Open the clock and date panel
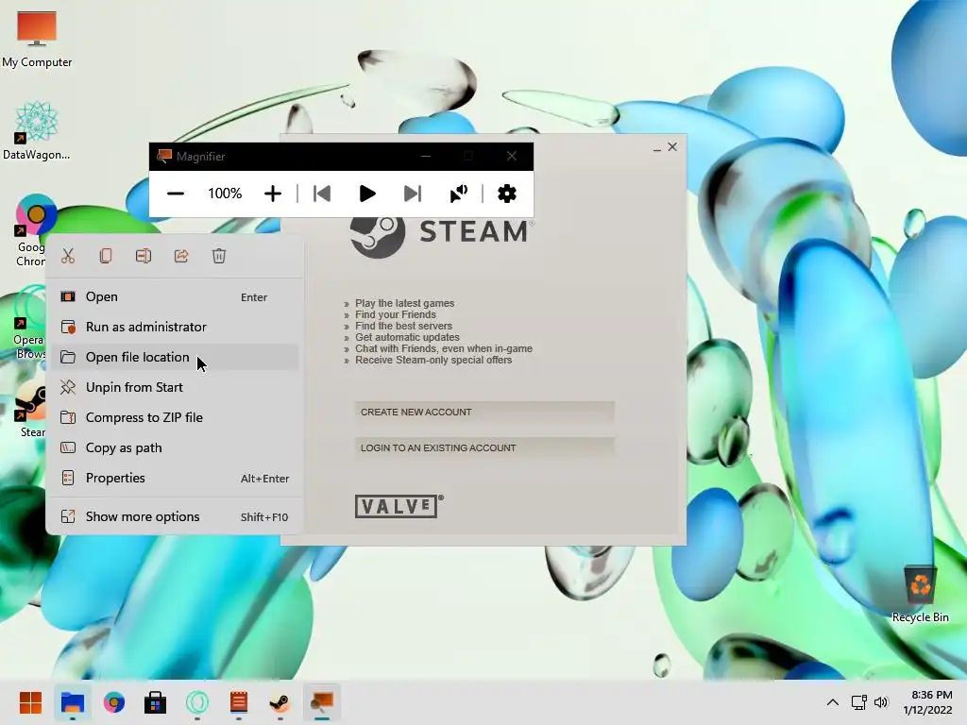967x725 pixels. tap(927, 702)
